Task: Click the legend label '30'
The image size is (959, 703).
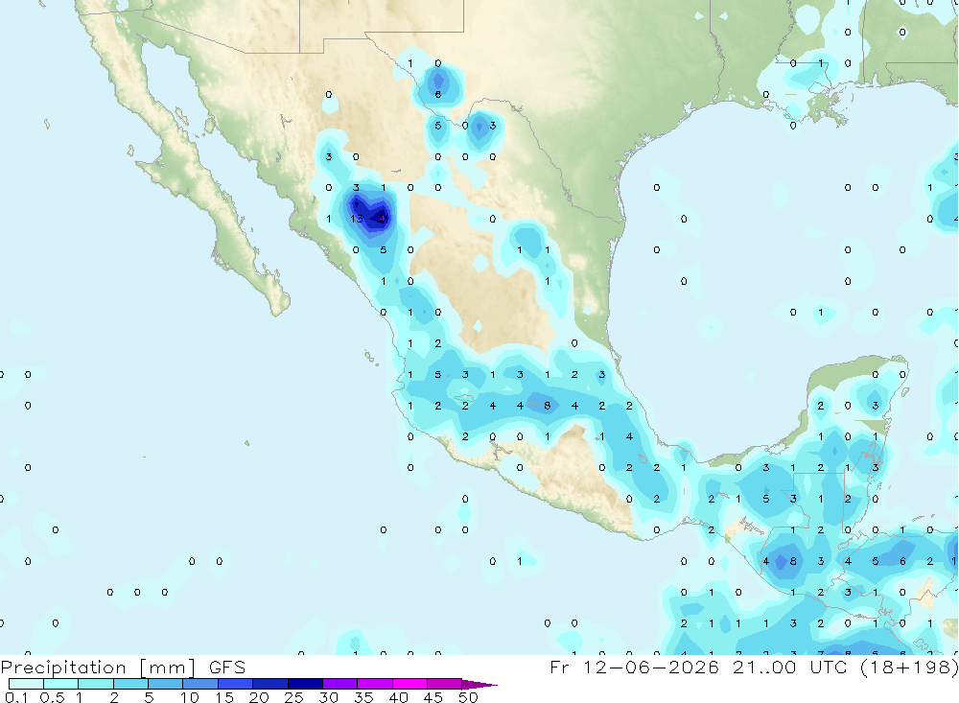Action: (328, 697)
